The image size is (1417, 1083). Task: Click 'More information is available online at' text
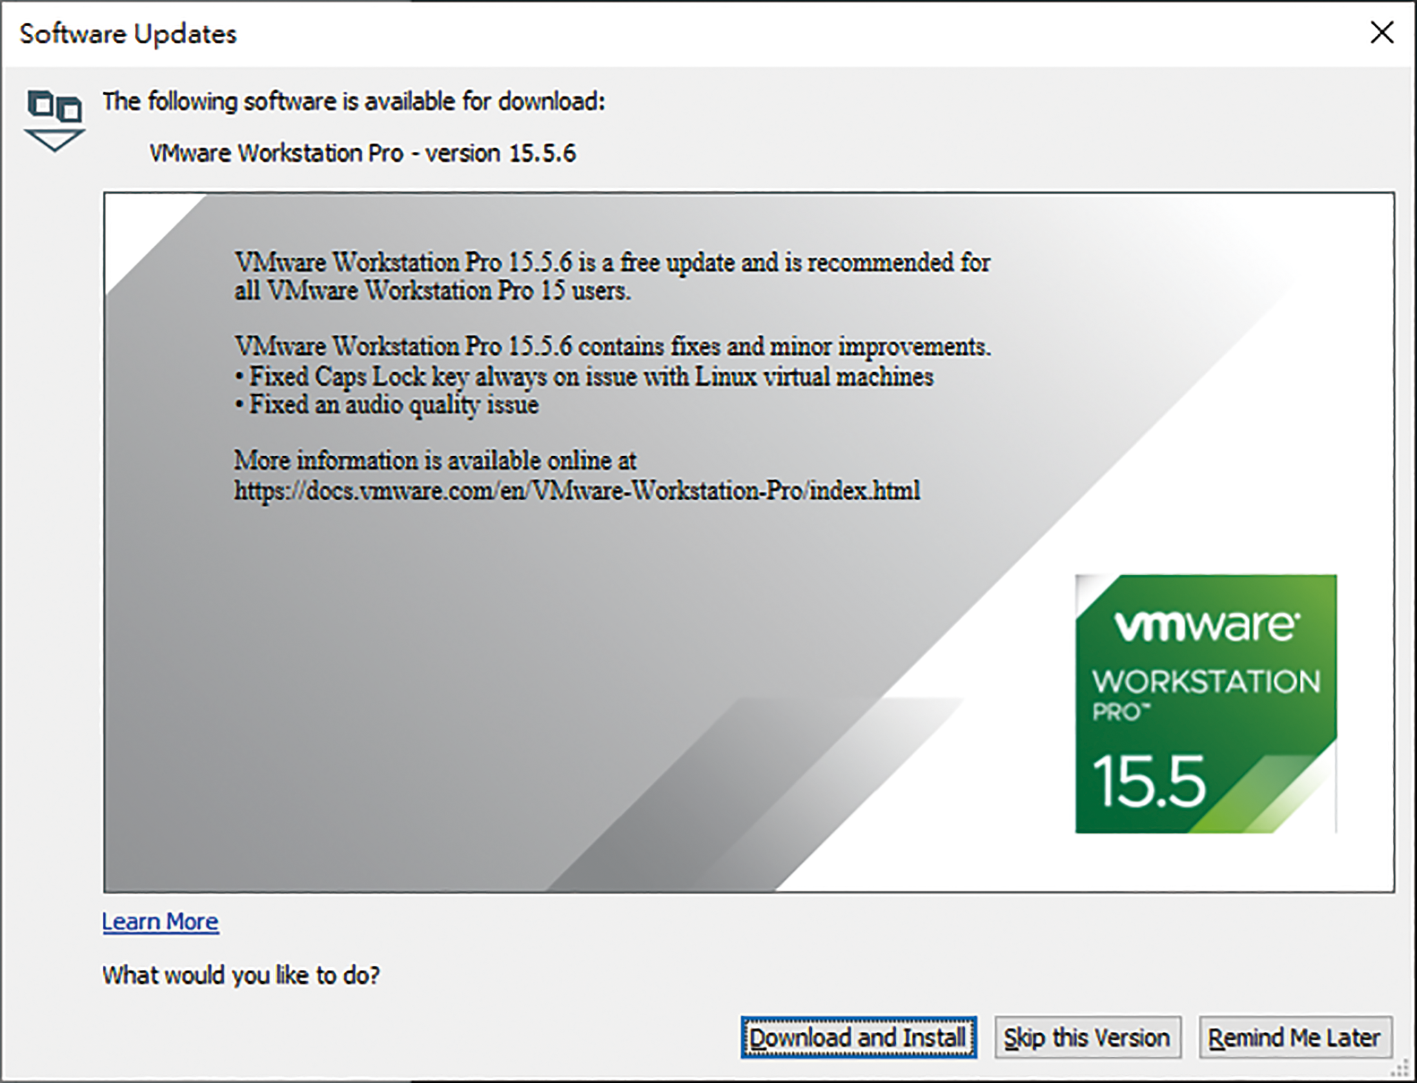point(435,460)
